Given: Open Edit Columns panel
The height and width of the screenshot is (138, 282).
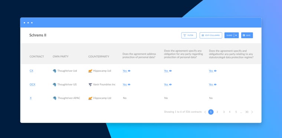Looking at the screenshot, I should click(211, 35).
